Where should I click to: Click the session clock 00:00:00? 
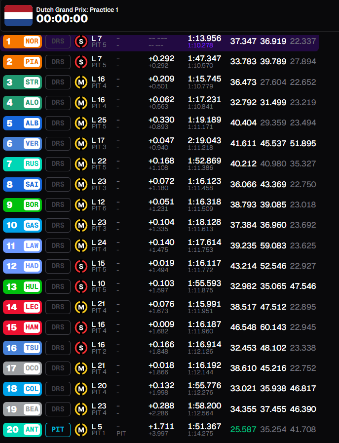click(62, 19)
